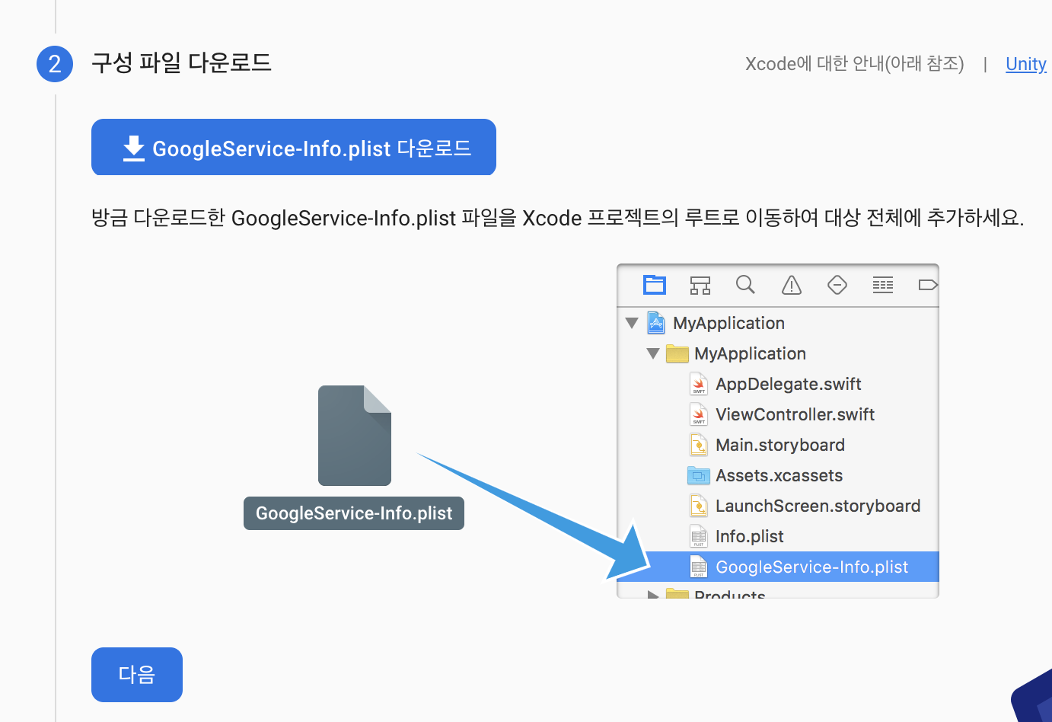
Task: Click the test navigator diamond icon
Action: (x=837, y=285)
